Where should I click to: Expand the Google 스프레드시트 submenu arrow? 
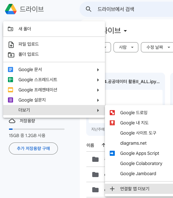point(98,80)
